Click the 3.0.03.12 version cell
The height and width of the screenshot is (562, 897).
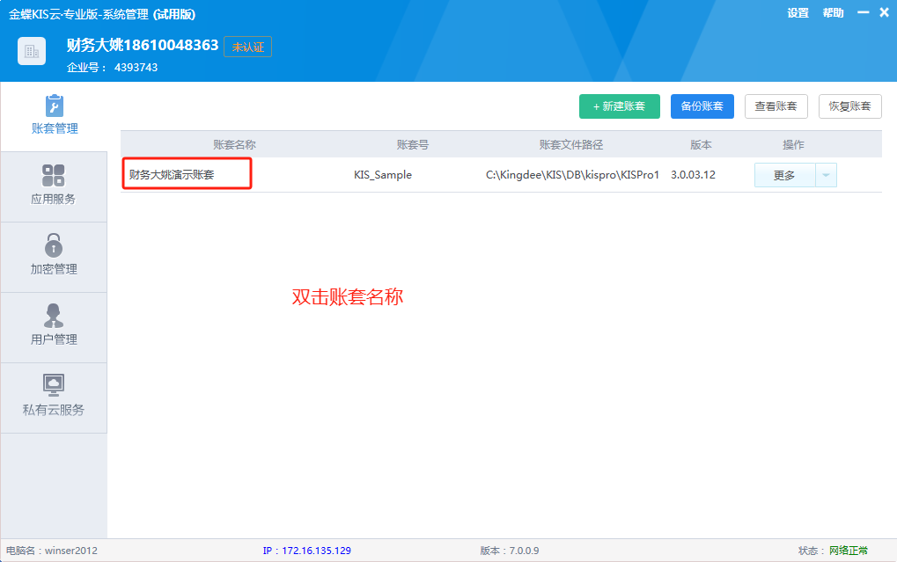coord(694,175)
